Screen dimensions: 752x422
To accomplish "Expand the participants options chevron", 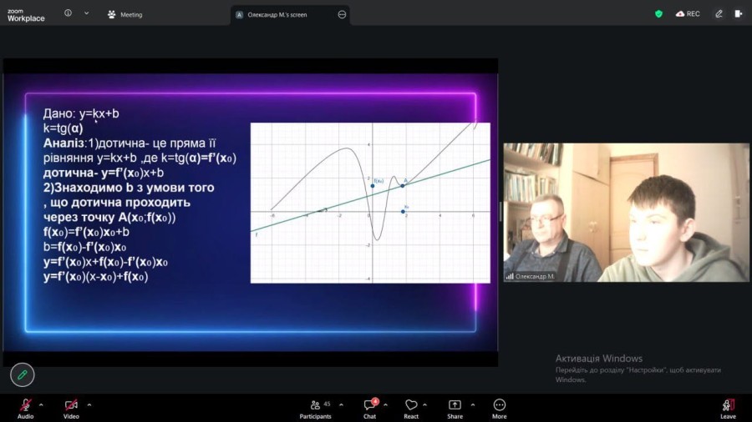I will 341,405.
